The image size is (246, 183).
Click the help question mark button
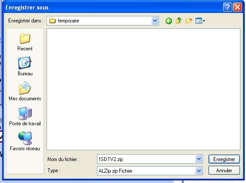227,7
